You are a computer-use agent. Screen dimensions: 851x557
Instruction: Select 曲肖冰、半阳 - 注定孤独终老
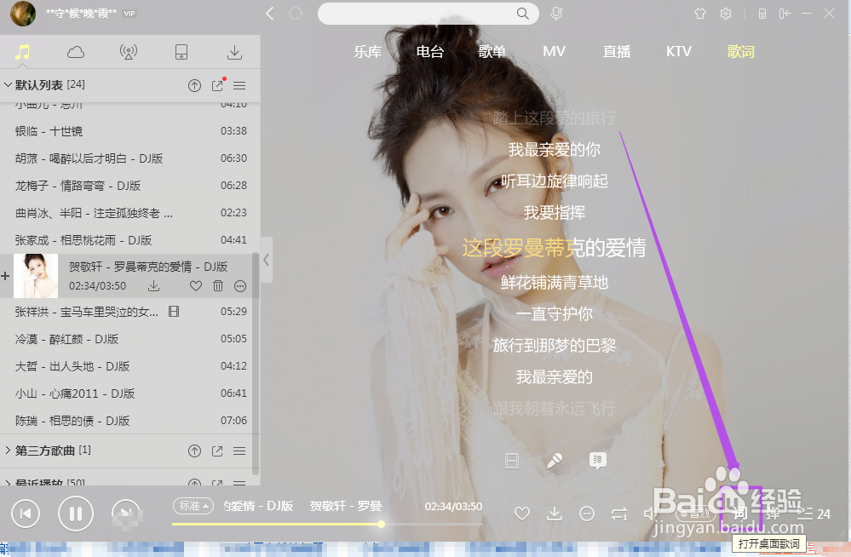[130, 212]
